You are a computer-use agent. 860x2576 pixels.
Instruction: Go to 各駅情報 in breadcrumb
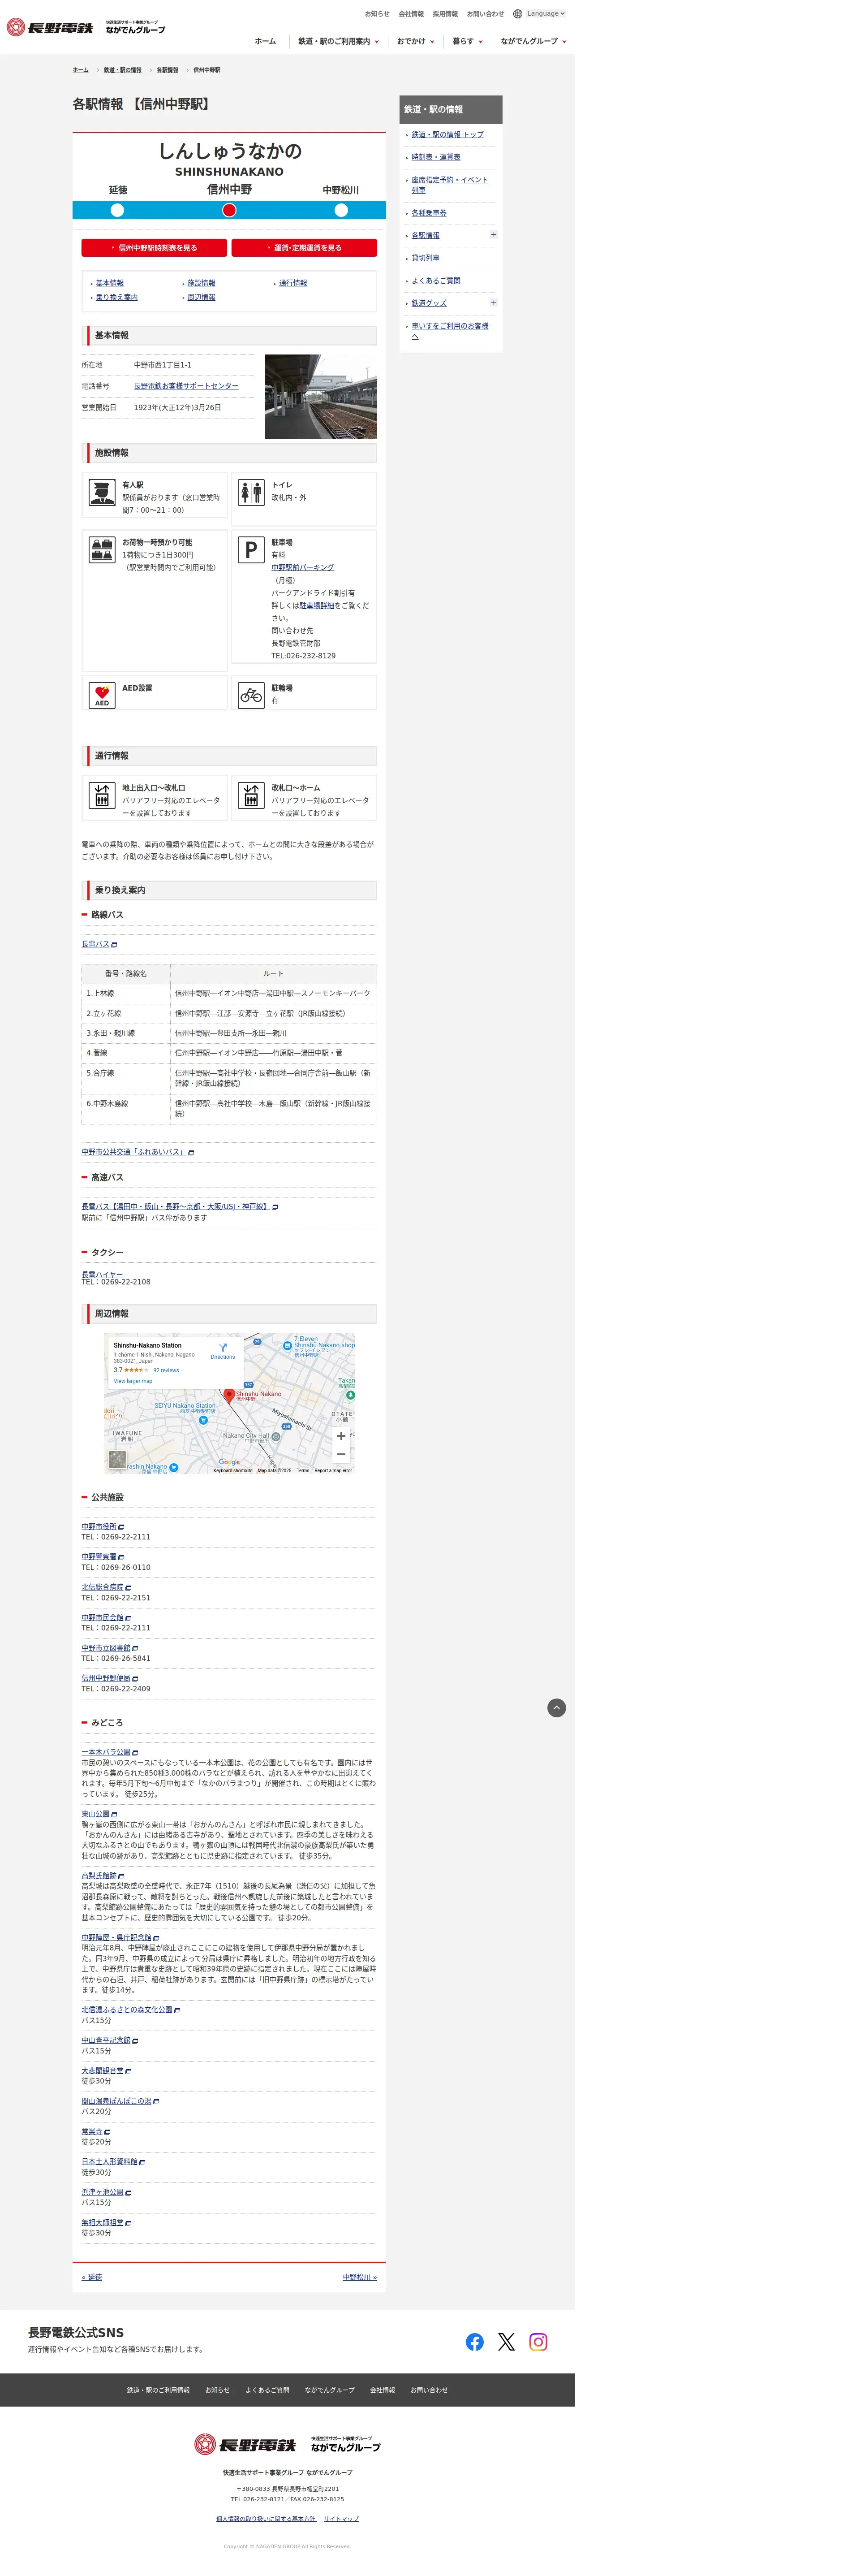(x=167, y=70)
